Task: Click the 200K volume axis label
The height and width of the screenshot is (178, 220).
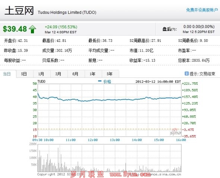Action: click(33, 144)
